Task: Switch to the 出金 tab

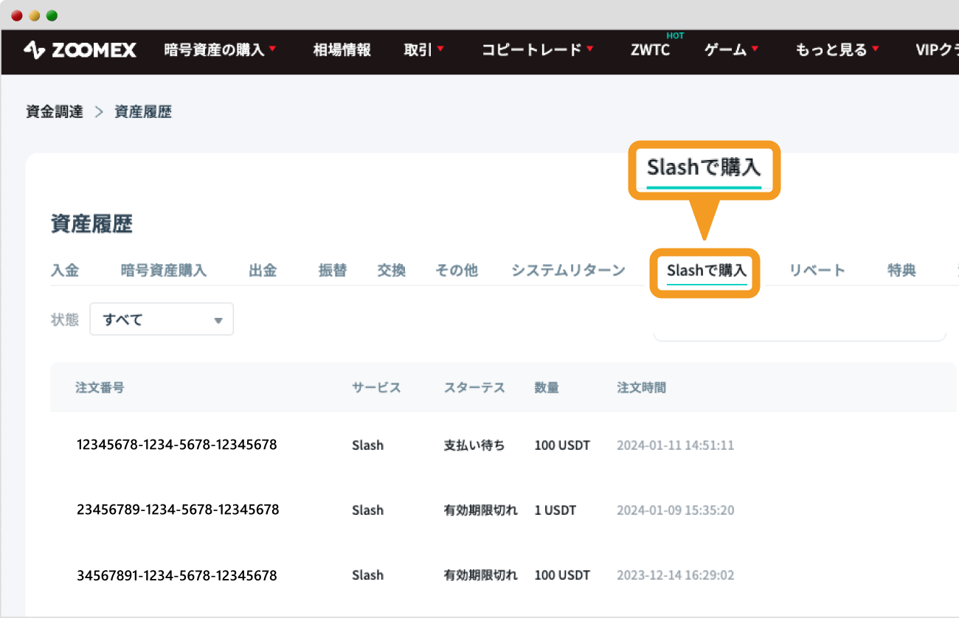Action: pyautogui.click(x=263, y=271)
